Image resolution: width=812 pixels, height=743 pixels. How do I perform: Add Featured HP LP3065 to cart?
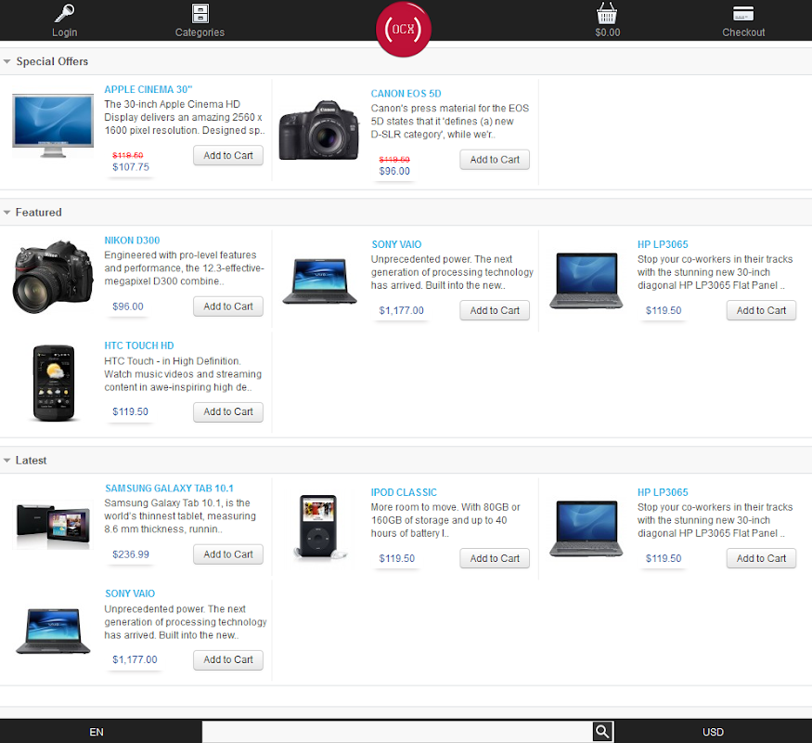coord(761,310)
